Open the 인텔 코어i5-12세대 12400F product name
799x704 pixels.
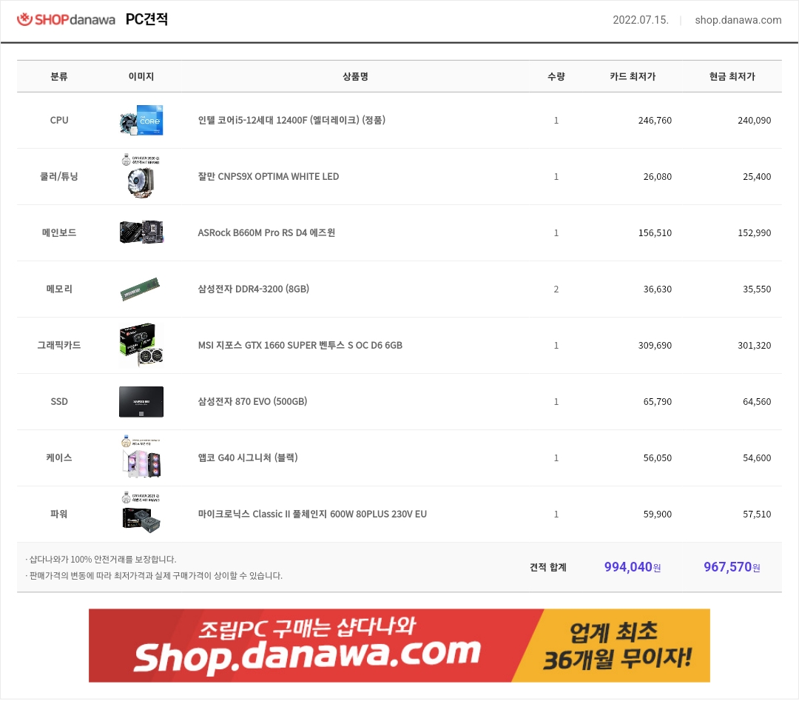291,121
